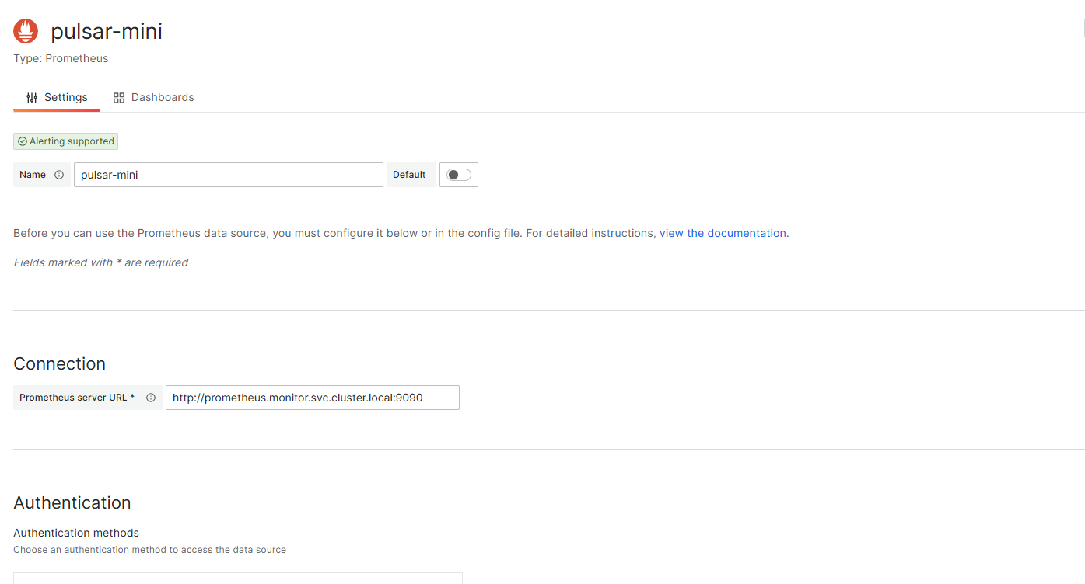Open the view the documentation link
The width and height of the screenshot is (1085, 584).
pos(723,233)
